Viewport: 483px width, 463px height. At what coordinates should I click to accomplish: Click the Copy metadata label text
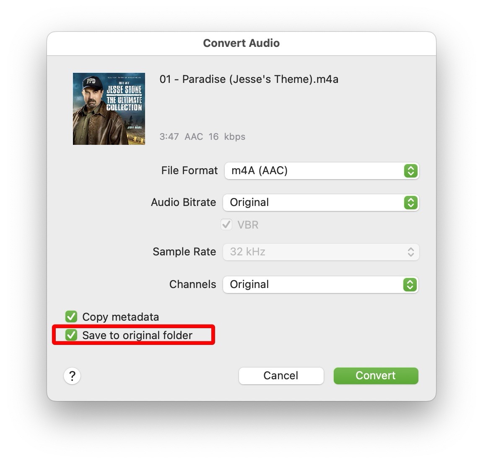pos(121,317)
